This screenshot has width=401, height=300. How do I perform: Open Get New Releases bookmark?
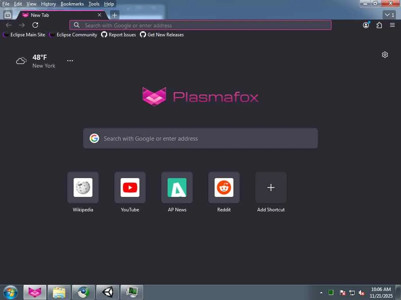(162, 35)
